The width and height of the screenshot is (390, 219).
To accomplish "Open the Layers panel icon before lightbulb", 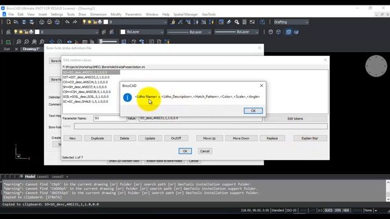I will 9,32.
